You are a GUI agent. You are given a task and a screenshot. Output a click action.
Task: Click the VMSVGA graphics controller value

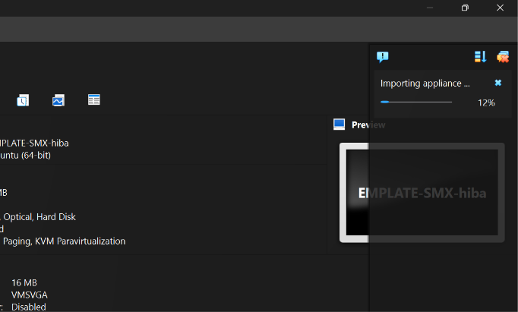point(30,295)
